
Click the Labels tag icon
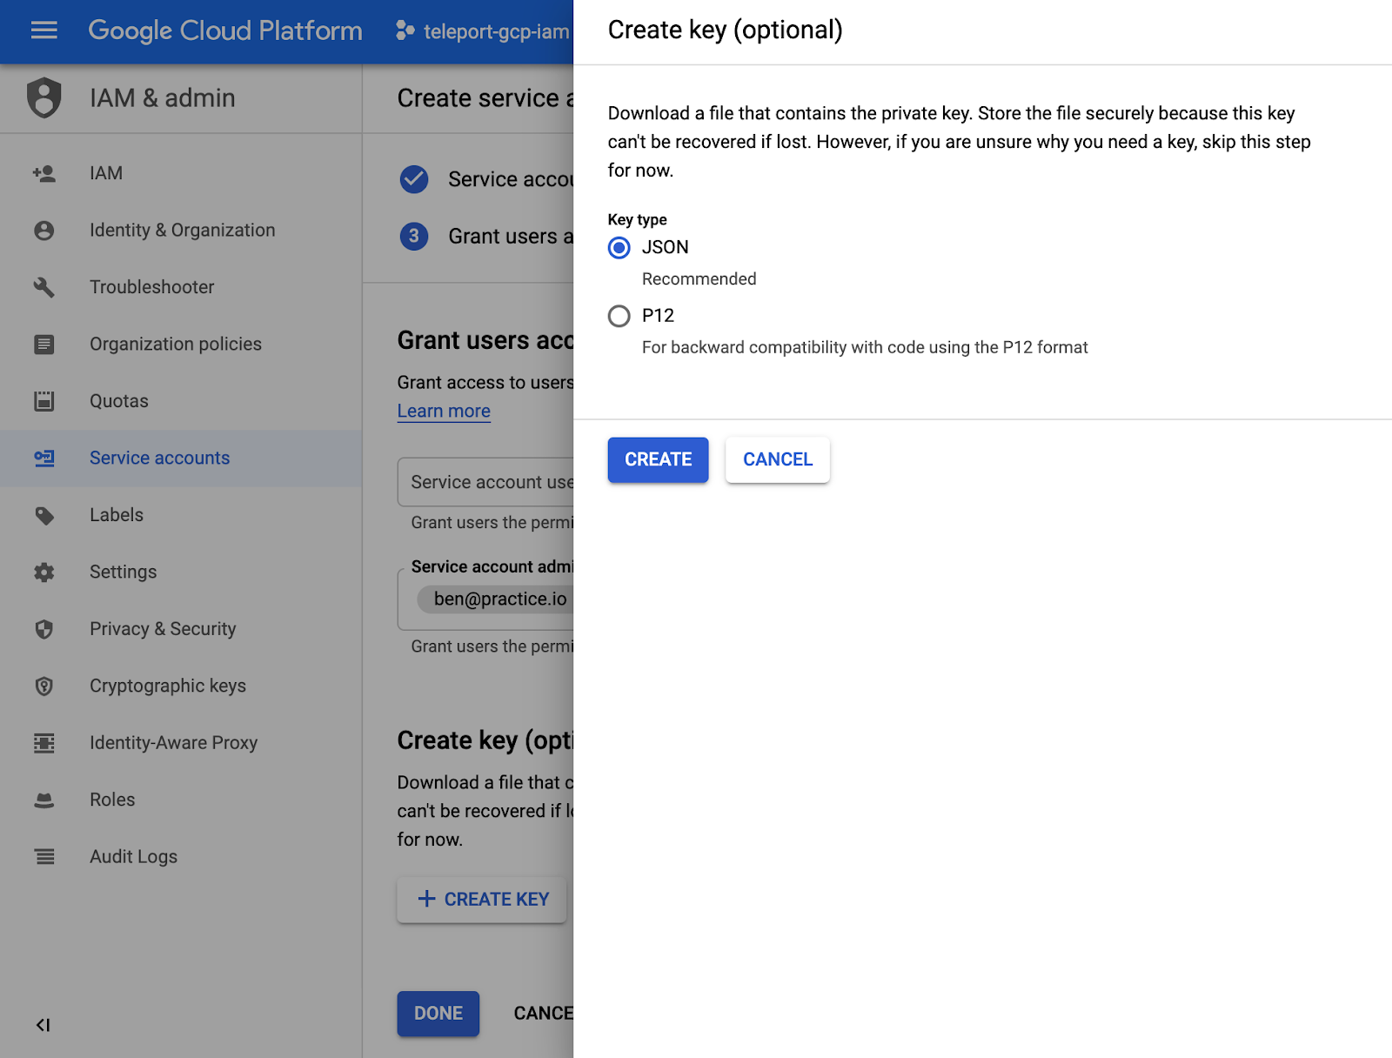click(x=44, y=515)
